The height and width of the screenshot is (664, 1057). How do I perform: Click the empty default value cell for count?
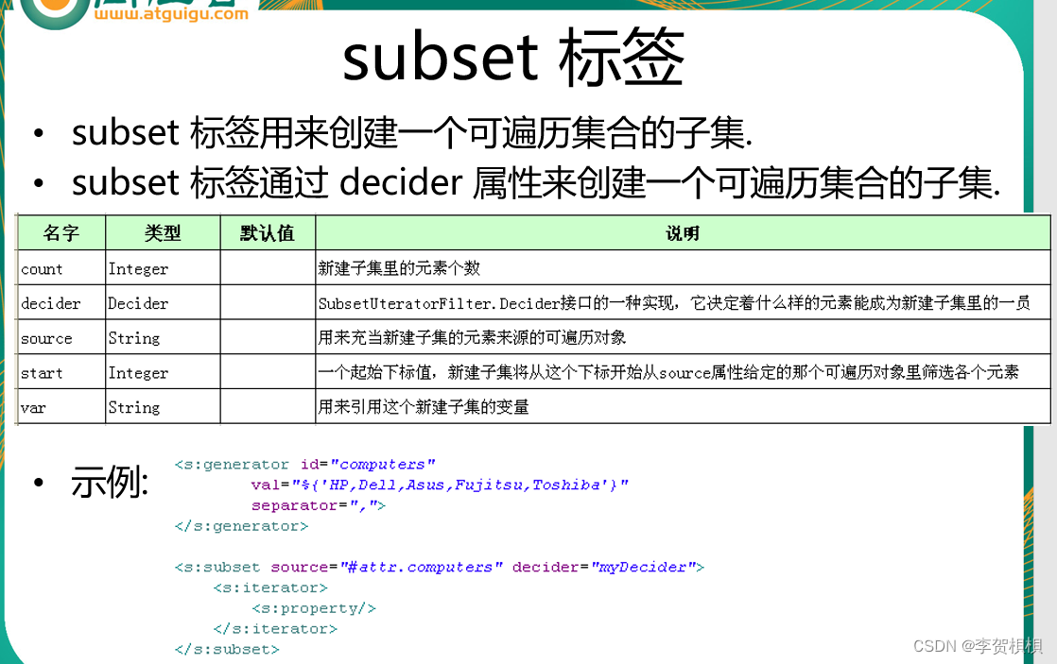(268, 268)
